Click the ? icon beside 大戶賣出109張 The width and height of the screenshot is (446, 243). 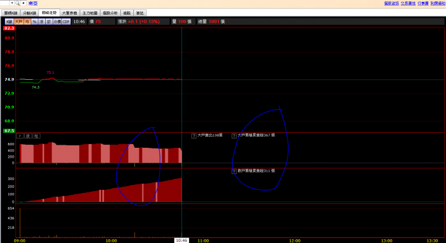pyautogui.click(x=194, y=135)
